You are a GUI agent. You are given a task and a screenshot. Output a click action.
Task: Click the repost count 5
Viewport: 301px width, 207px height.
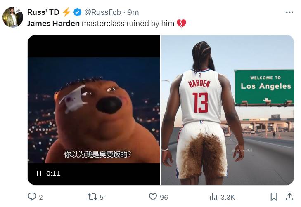click(x=102, y=197)
